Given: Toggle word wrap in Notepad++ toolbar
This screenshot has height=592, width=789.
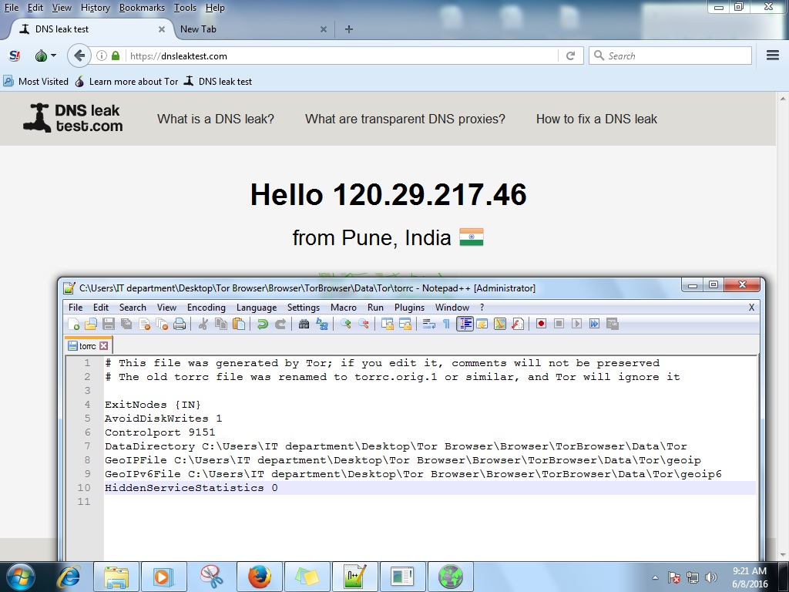Looking at the screenshot, I should point(428,325).
